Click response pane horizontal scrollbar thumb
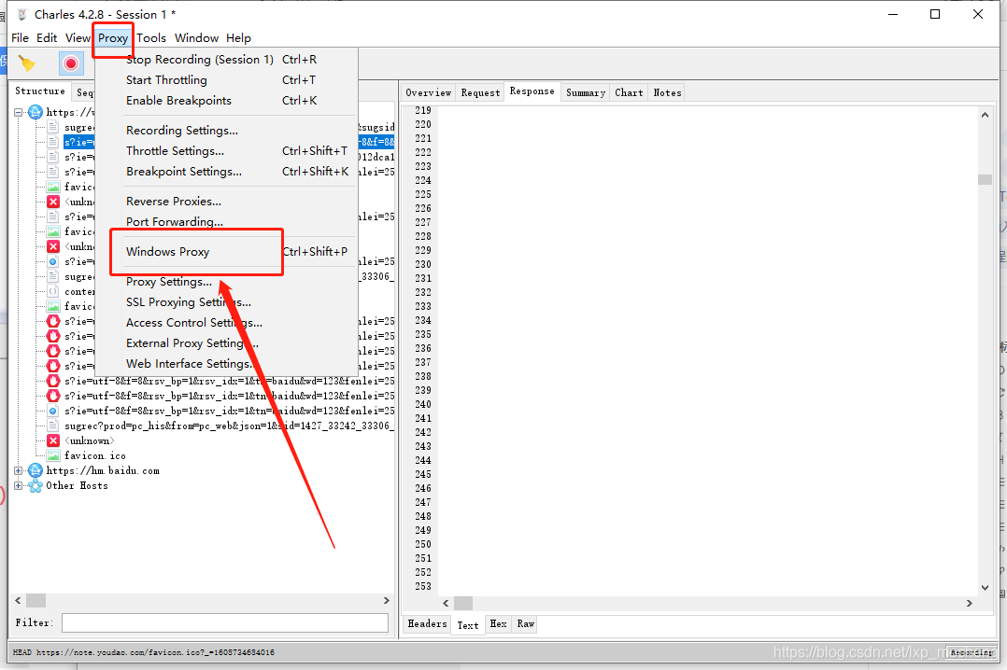1007x670 pixels. [x=463, y=603]
